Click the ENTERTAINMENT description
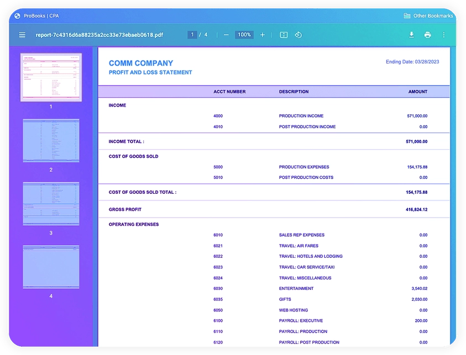This screenshot has height=355, width=466. tap(296, 289)
